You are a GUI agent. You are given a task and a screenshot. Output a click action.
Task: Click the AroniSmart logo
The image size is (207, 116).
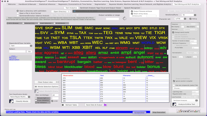[189, 111]
